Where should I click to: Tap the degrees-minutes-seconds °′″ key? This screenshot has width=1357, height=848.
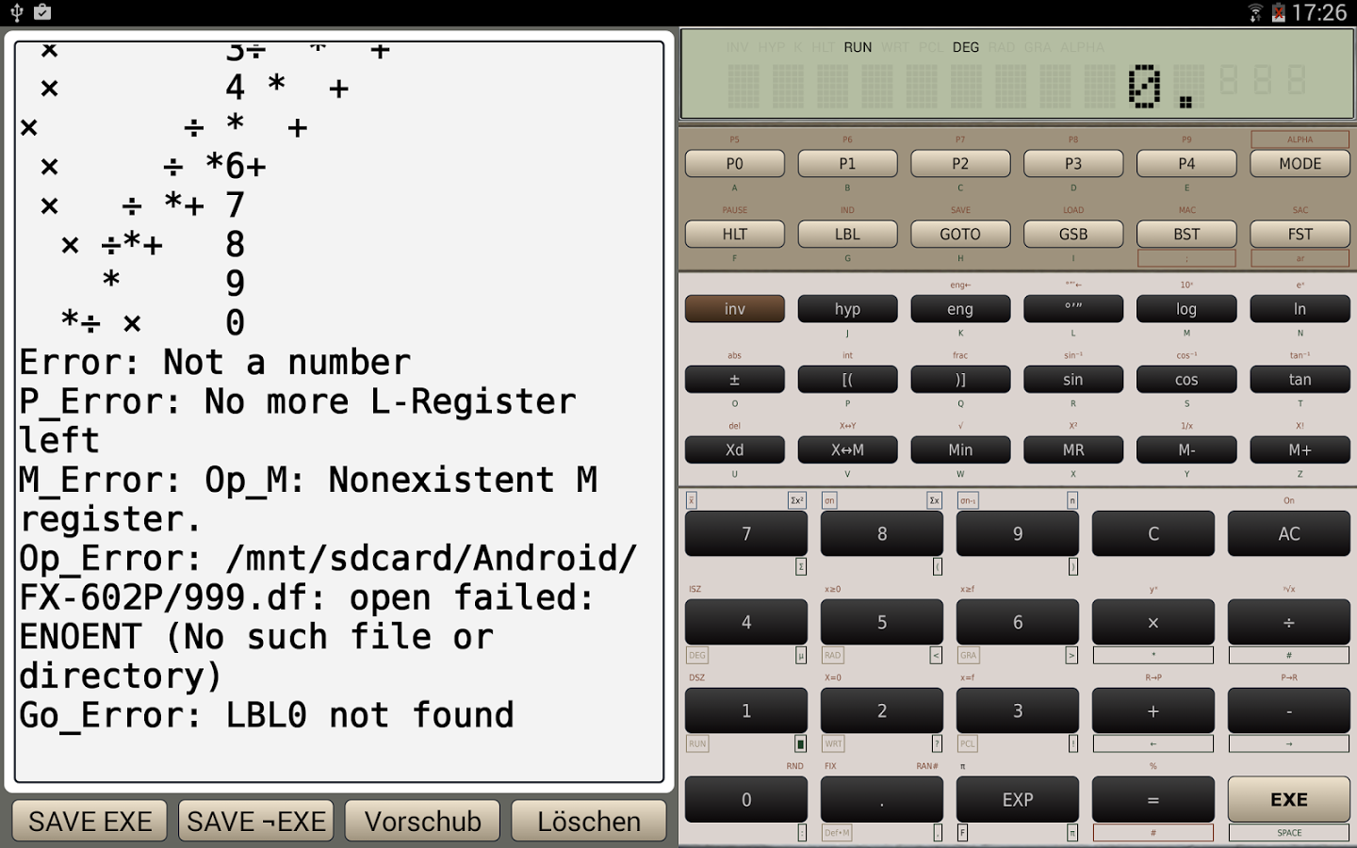[1073, 309]
